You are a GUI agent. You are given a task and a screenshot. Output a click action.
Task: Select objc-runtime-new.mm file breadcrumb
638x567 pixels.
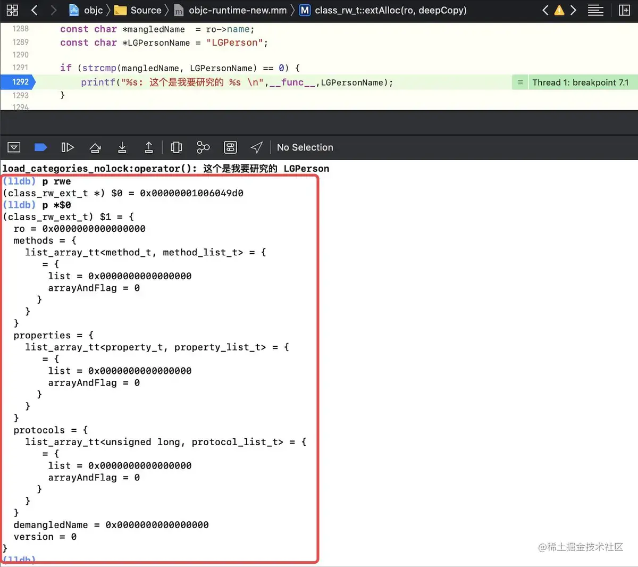click(230, 10)
